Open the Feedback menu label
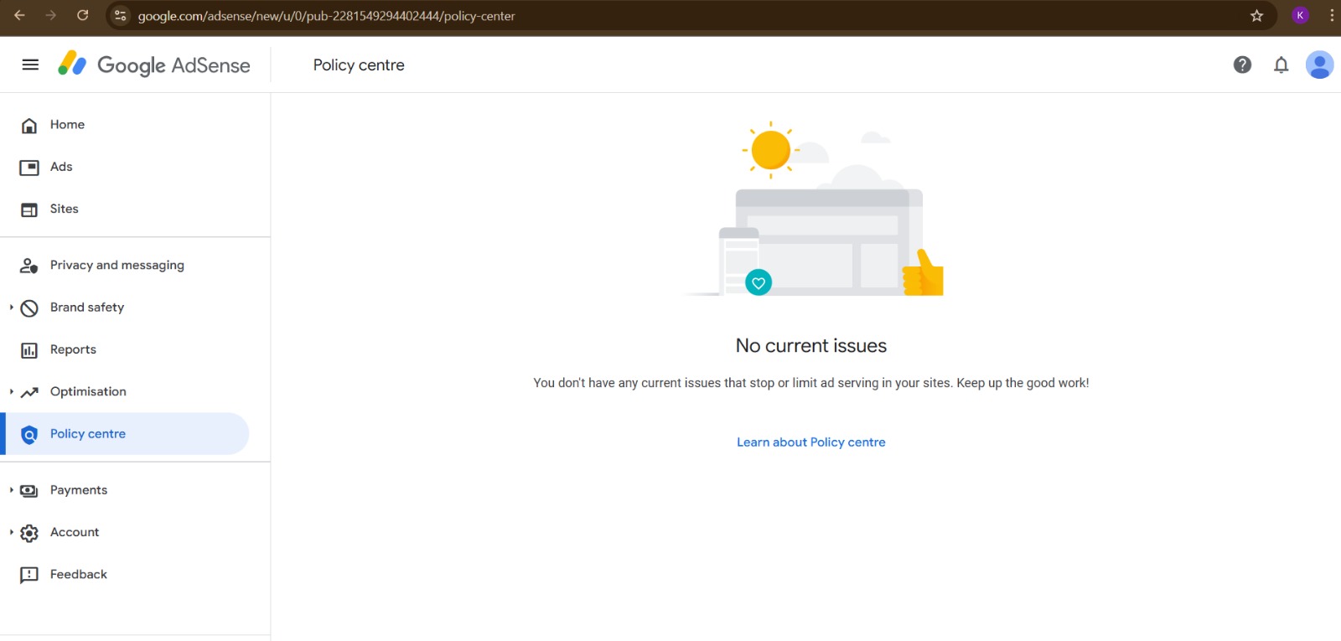This screenshot has height=641, width=1341. click(x=79, y=574)
